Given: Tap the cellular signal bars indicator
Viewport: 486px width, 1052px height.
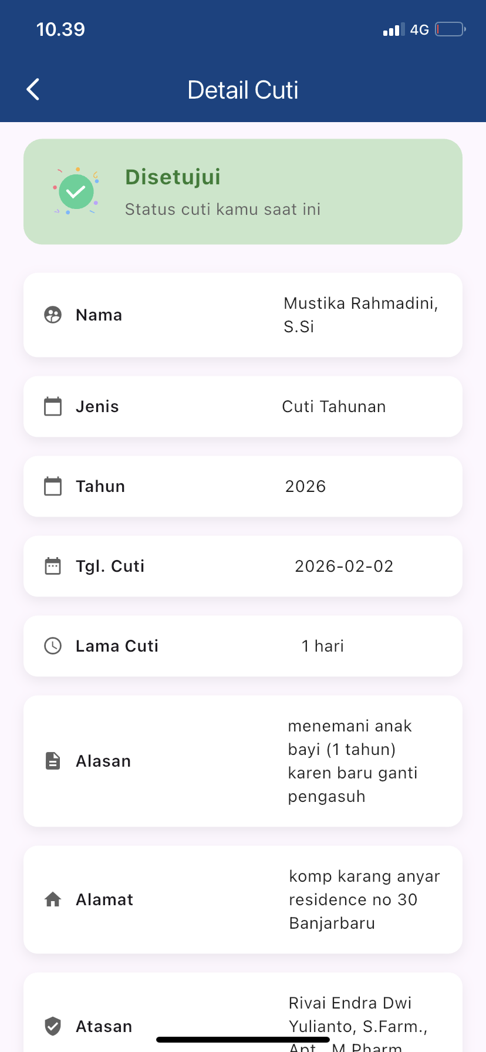Looking at the screenshot, I should (x=393, y=30).
